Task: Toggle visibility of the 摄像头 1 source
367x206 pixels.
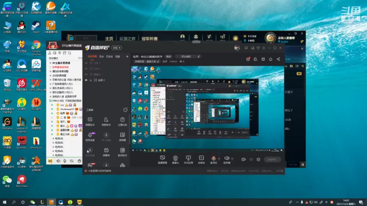Action: point(86,74)
